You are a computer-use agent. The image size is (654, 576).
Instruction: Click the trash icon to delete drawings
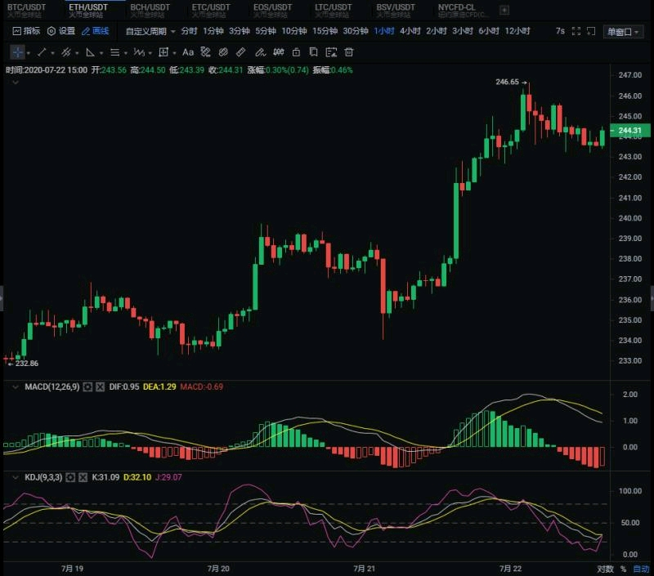click(348, 52)
